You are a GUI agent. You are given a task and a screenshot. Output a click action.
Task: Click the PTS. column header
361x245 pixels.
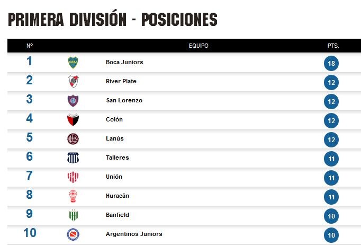[333, 46]
